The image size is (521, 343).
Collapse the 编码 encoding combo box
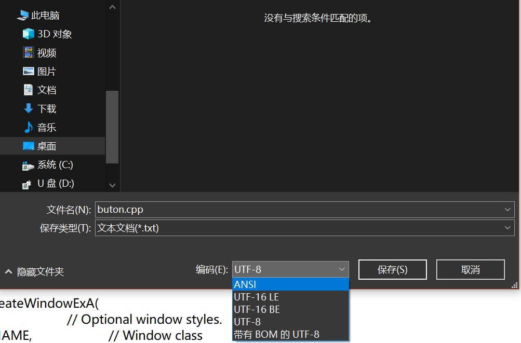pyautogui.click(x=342, y=269)
